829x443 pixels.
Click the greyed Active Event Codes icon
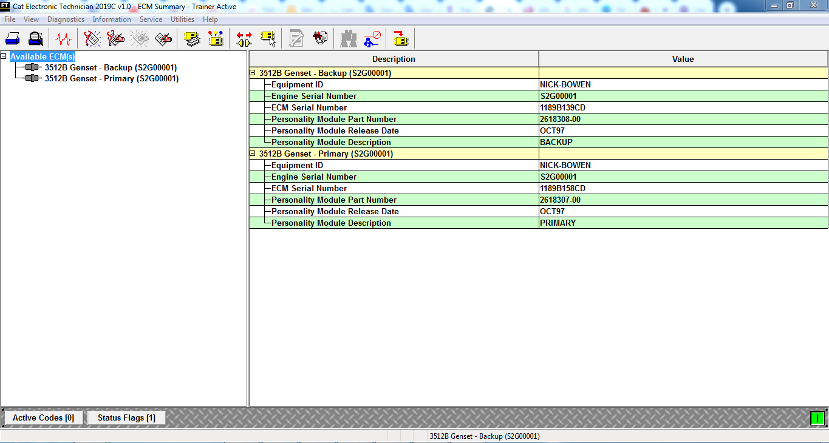[139, 39]
